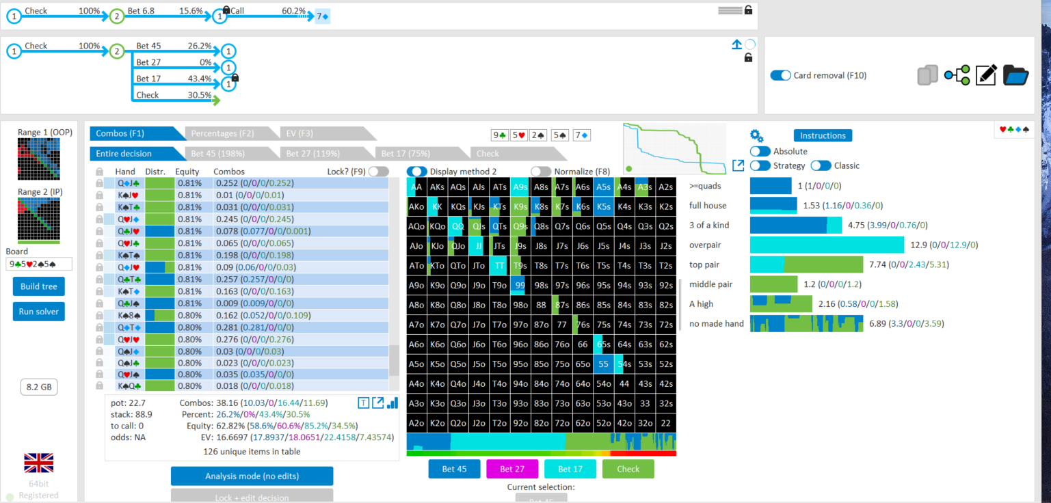Open Range 1 (OOP) thumbnail
1051x503 pixels.
[x=38, y=159]
